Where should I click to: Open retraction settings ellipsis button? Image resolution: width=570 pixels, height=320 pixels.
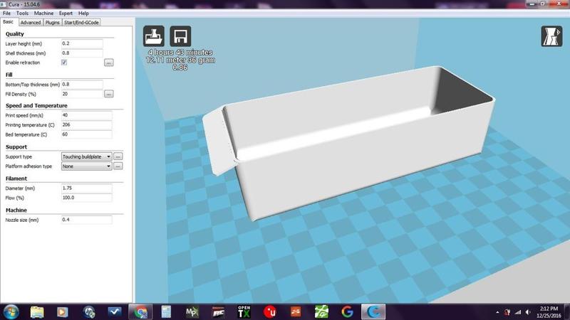(x=109, y=63)
